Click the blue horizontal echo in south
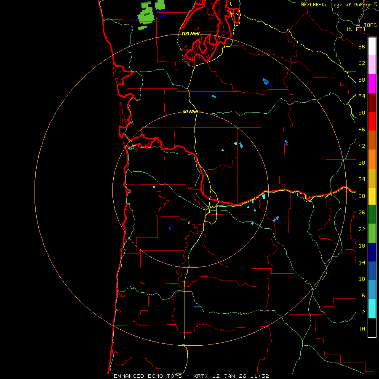This screenshot has height=379, width=379. click(x=197, y=307)
